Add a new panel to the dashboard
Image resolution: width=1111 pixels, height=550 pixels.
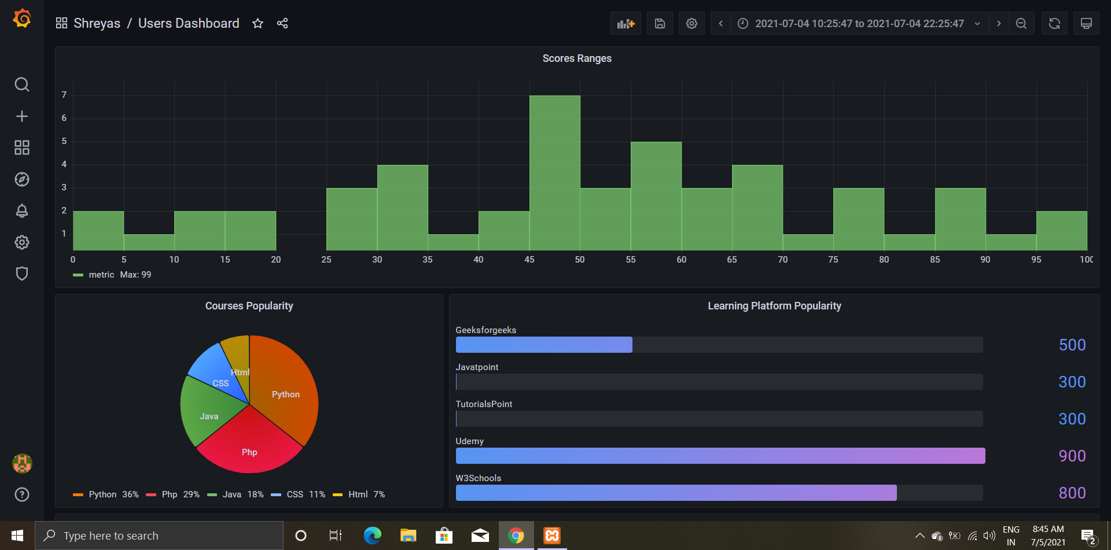click(x=625, y=23)
